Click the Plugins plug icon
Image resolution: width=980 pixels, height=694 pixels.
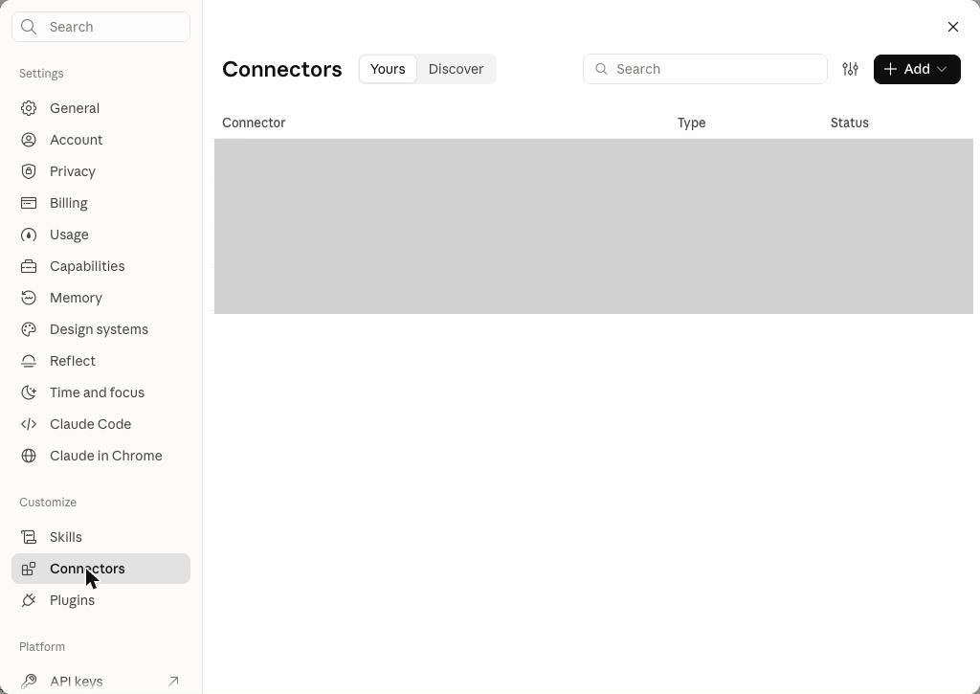coord(29,600)
